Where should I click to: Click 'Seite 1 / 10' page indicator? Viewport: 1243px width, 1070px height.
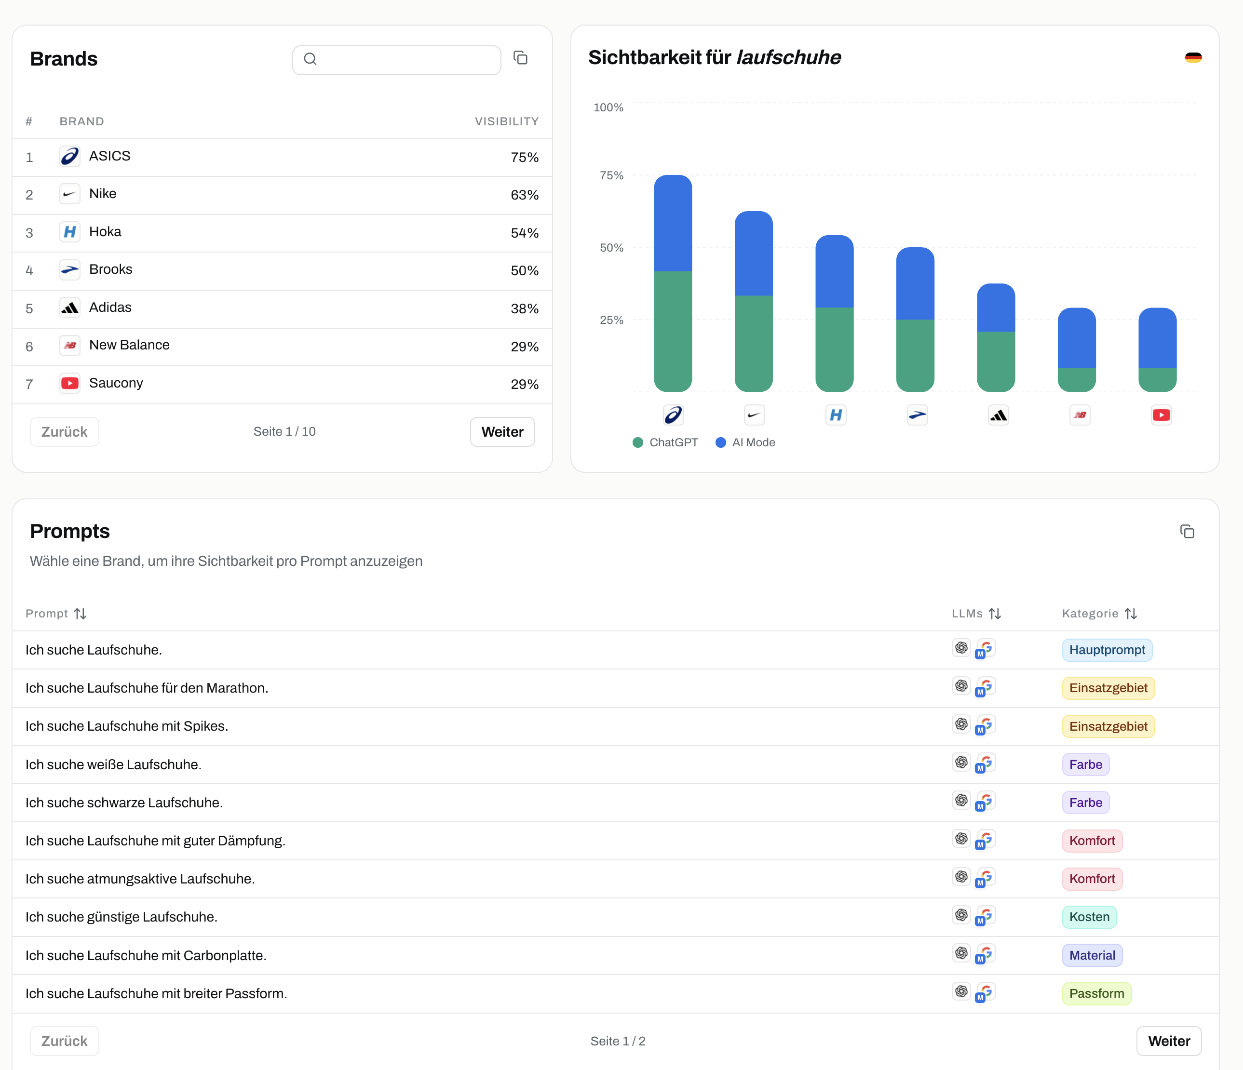tap(284, 432)
